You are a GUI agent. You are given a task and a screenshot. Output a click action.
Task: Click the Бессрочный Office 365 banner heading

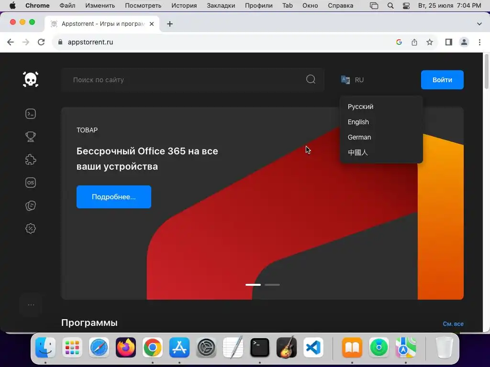147,159
